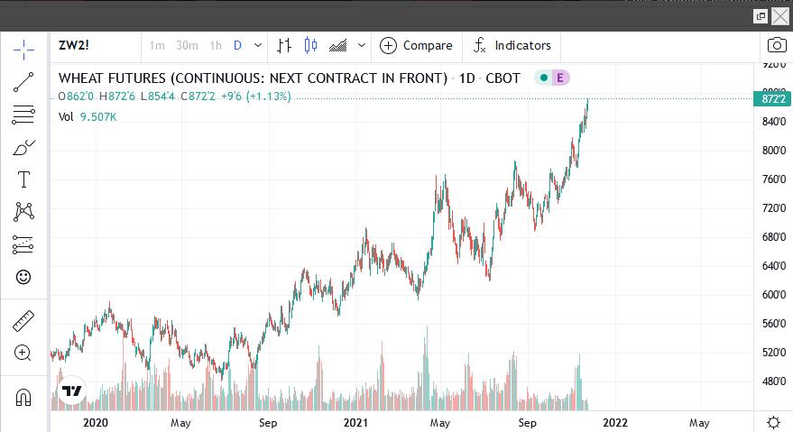Open the emoji icons tool
The height and width of the screenshot is (432, 793).
coord(23,277)
